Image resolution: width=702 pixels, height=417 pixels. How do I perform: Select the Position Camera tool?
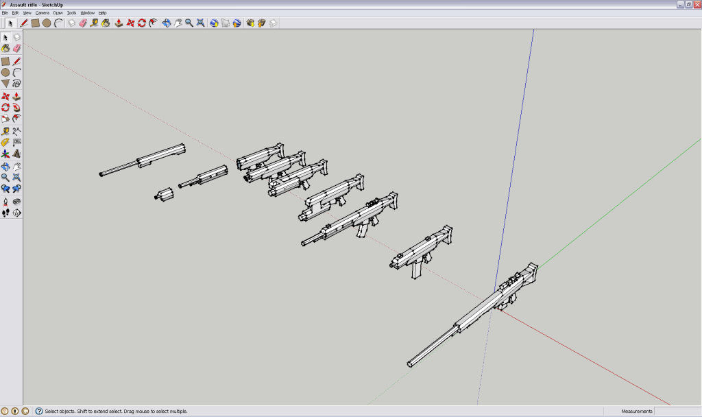[x=5, y=202]
